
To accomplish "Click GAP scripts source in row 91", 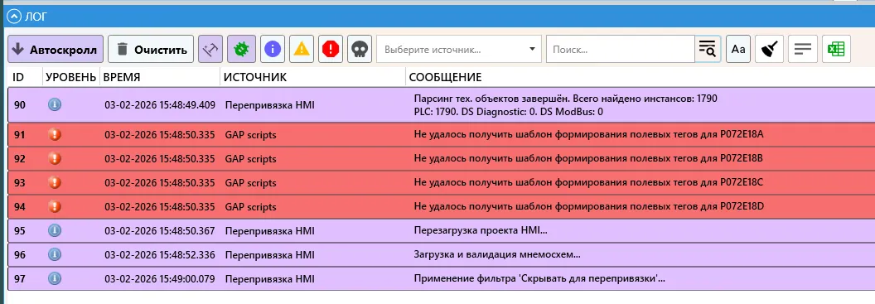I will coord(250,135).
